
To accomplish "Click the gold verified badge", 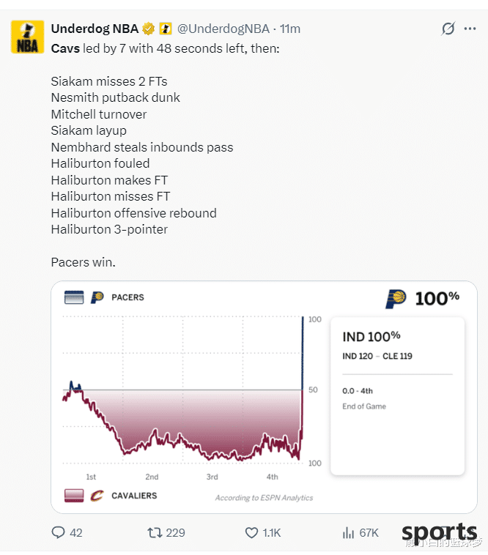I will tap(149, 29).
